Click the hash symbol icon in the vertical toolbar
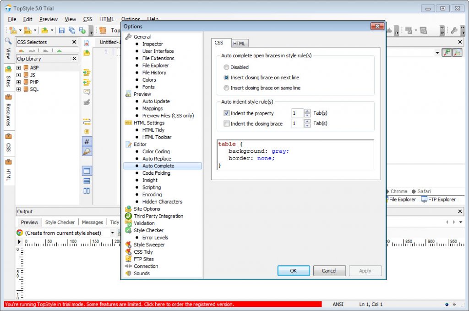 tap(87, 141)
